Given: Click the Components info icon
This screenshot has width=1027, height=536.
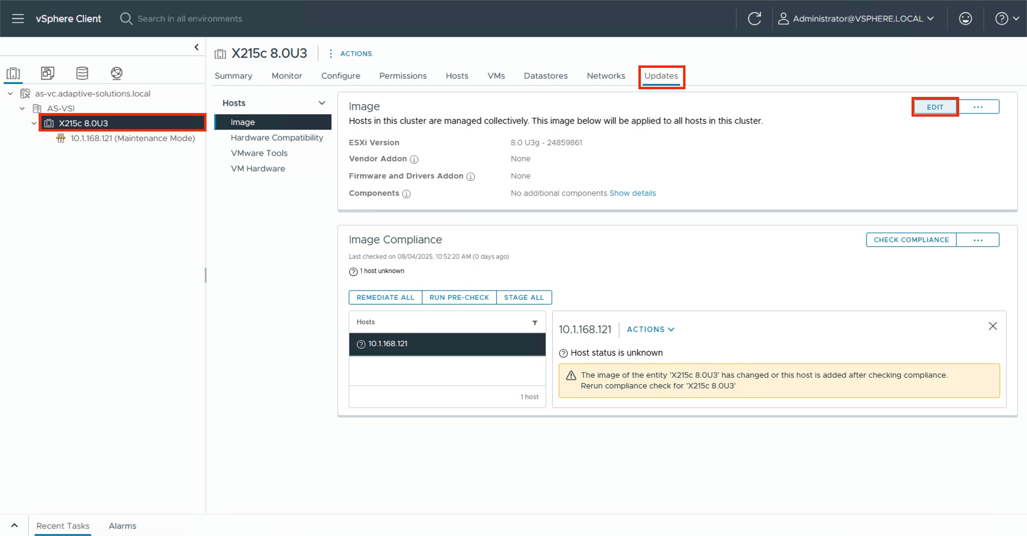Looking at the screenshot, I should 406,194.
